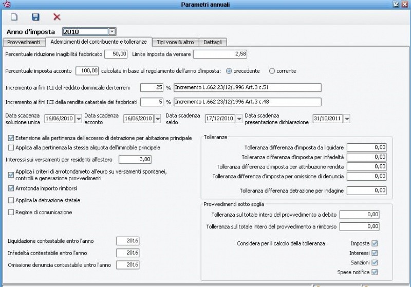Open the Tipi voce & altro tab
This screenshot has height=287, width=411.
point(175,42)
